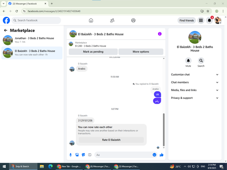
Task: Go to the Home feed icon
Action: [91, 20]
